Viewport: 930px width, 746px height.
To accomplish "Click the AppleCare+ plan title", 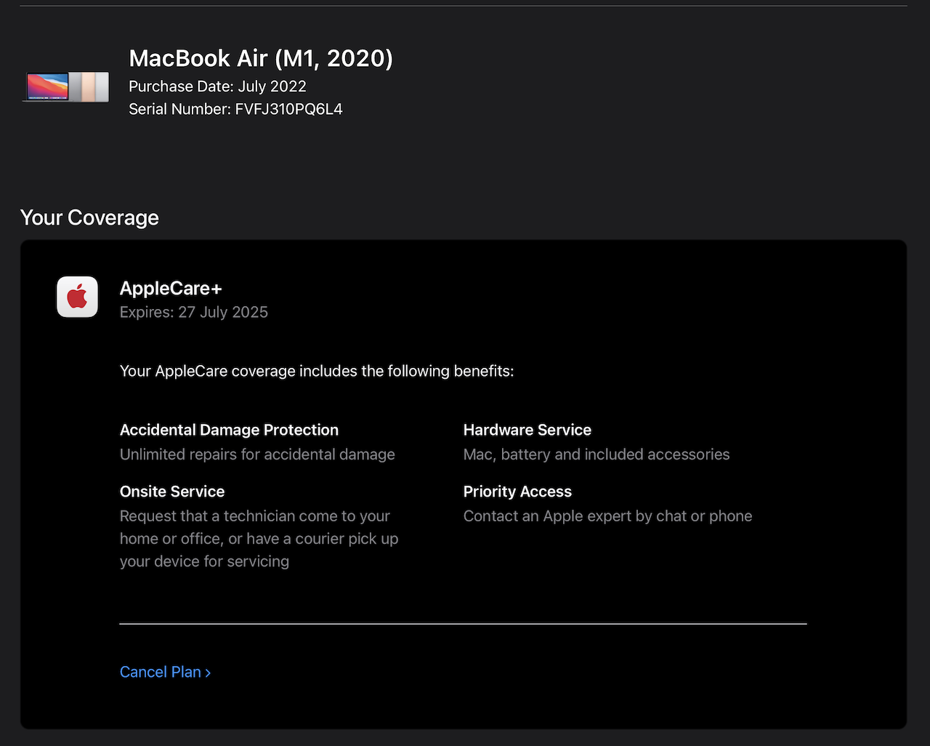I will pos(171,288).
